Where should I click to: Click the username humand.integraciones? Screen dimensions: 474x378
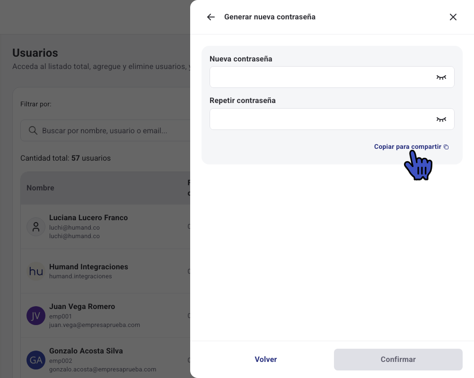click(80, 276)
